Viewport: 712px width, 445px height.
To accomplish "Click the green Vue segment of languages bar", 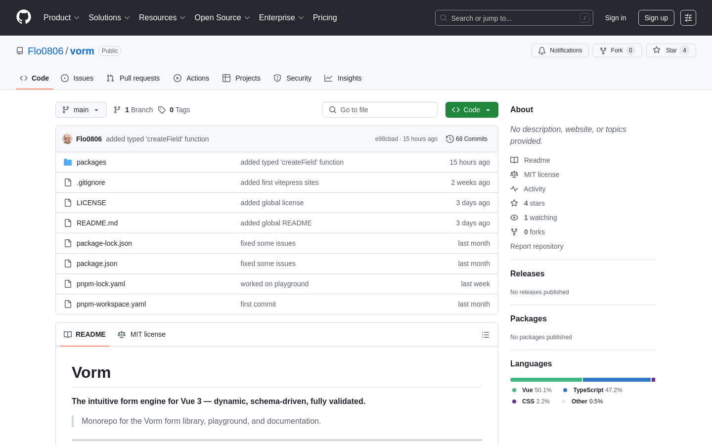I will 546,380.
